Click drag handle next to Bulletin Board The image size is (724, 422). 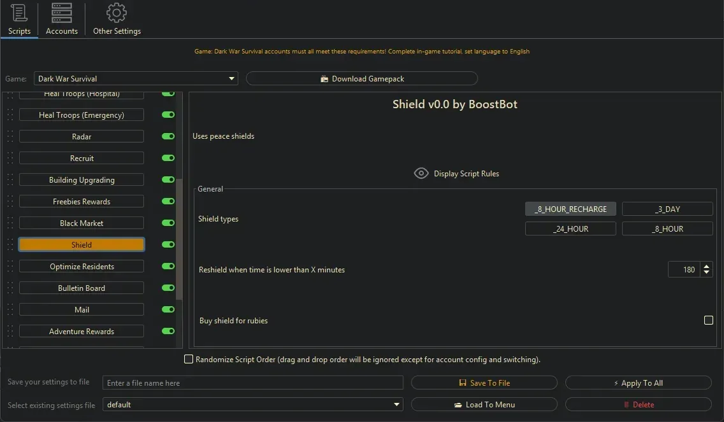[10, 288]
